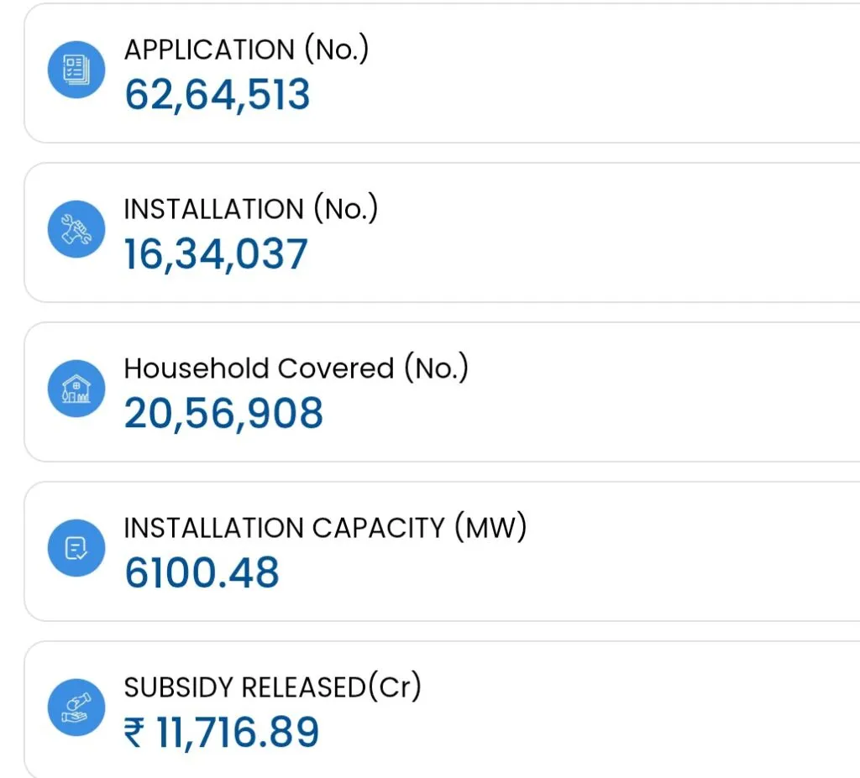Click the 62,64,513 applications figure
The width and height of the screenshot is (860, 778).
pyautogui.click(x=218, y=94)
